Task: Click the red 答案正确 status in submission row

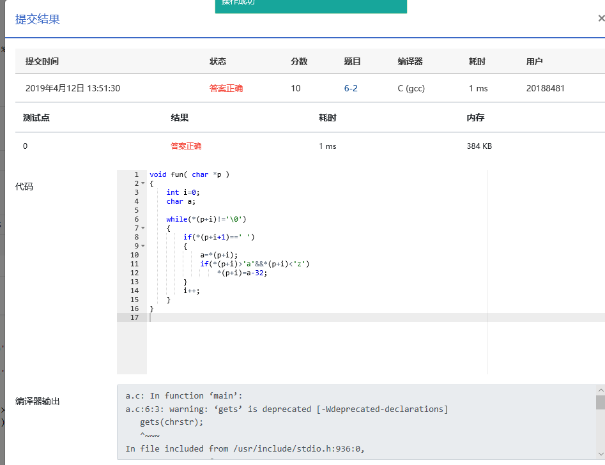Action: pyautogui.click(x=226, y=88)
